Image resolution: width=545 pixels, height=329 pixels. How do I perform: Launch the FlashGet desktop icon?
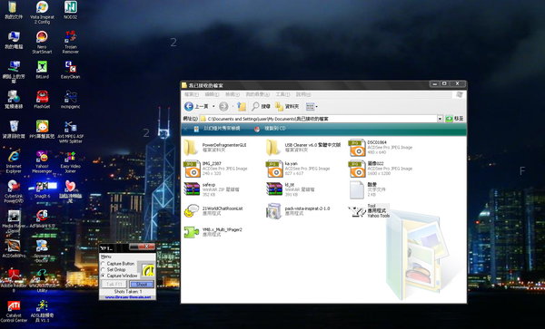tap(42, 100)
